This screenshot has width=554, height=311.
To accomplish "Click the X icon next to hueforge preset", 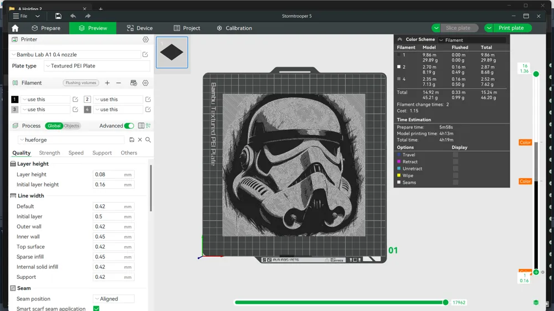I will (140, 140).
